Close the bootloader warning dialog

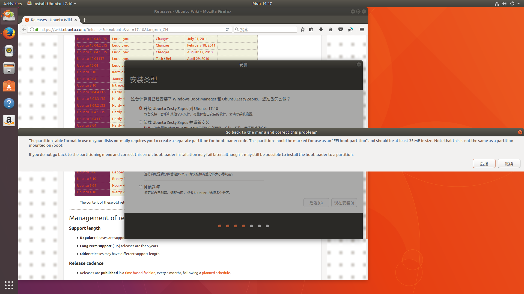(x=520, y=132)
